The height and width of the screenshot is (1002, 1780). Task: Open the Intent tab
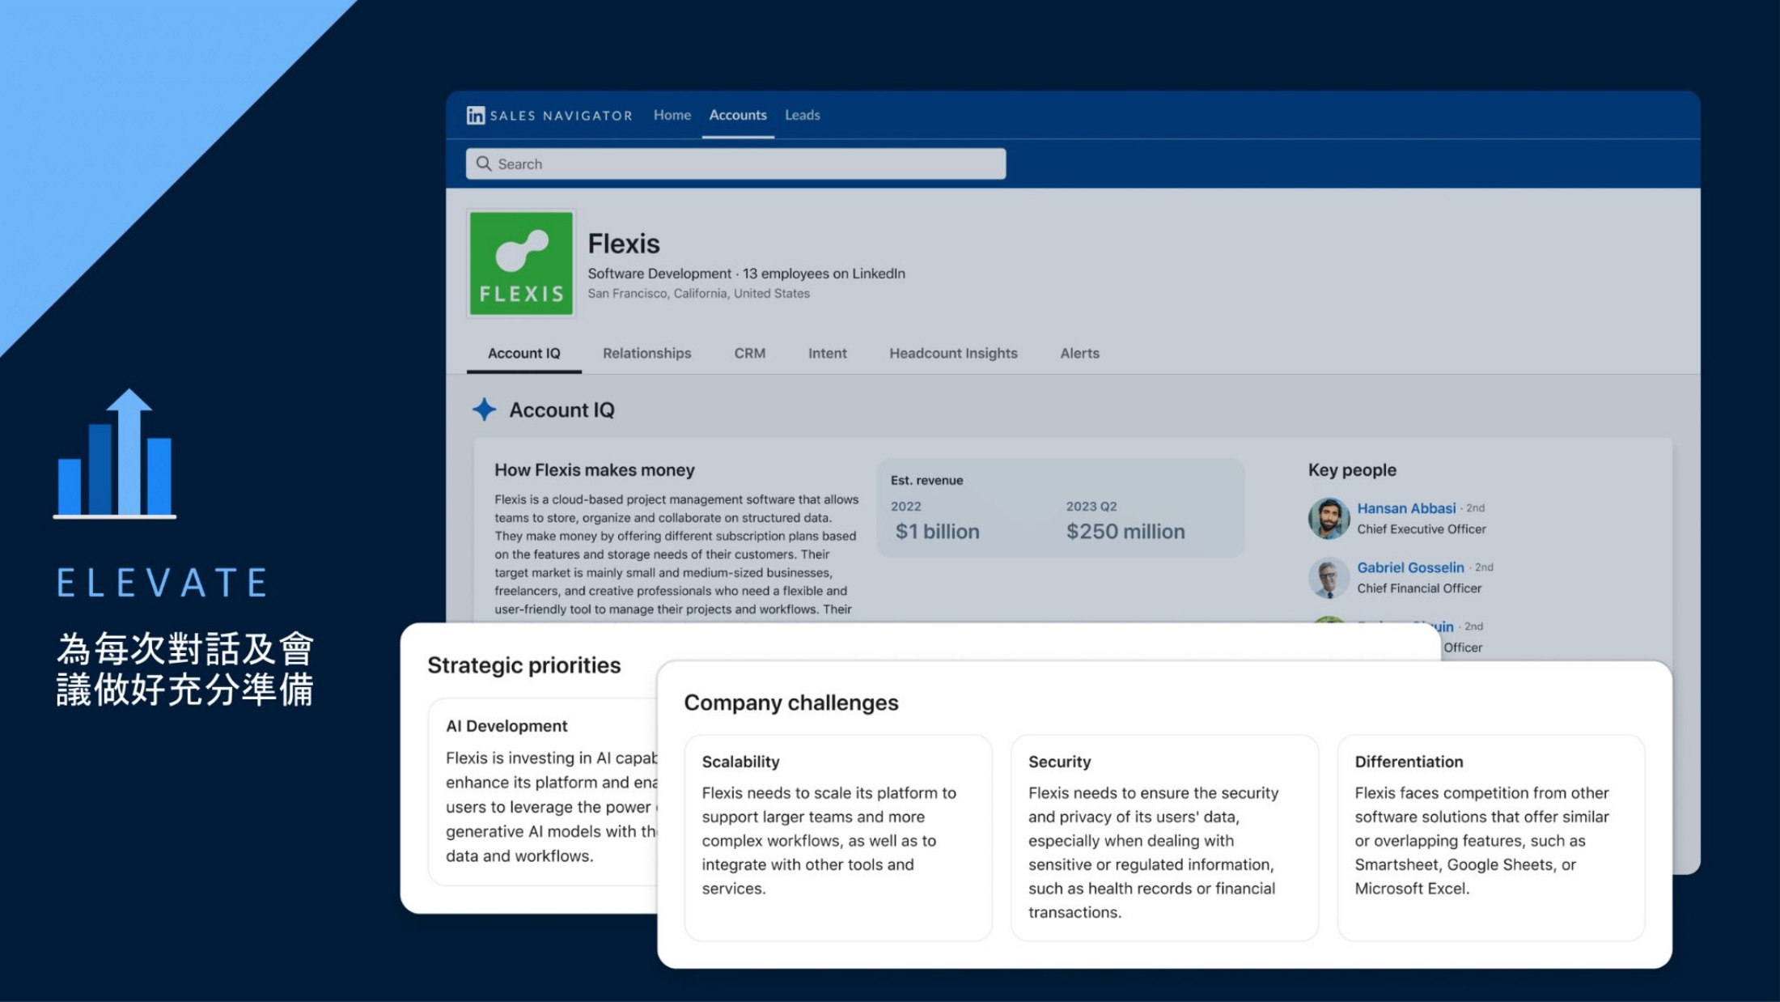pyautogui.click(x=828, y=354)
